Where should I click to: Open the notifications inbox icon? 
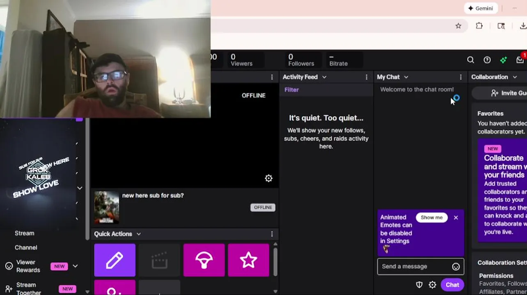point(520,60)
